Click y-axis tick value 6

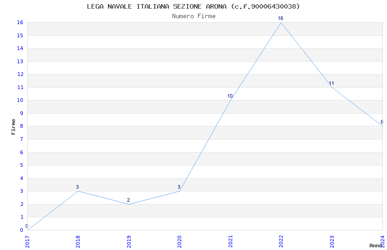click(x=22, y=152)
